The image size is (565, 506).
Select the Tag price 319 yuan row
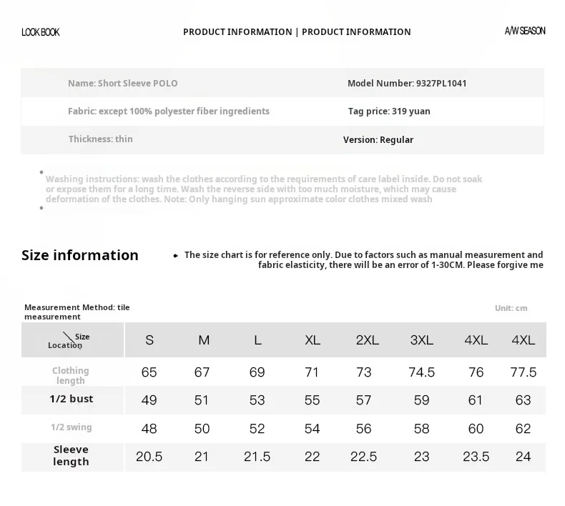point(389,111)
